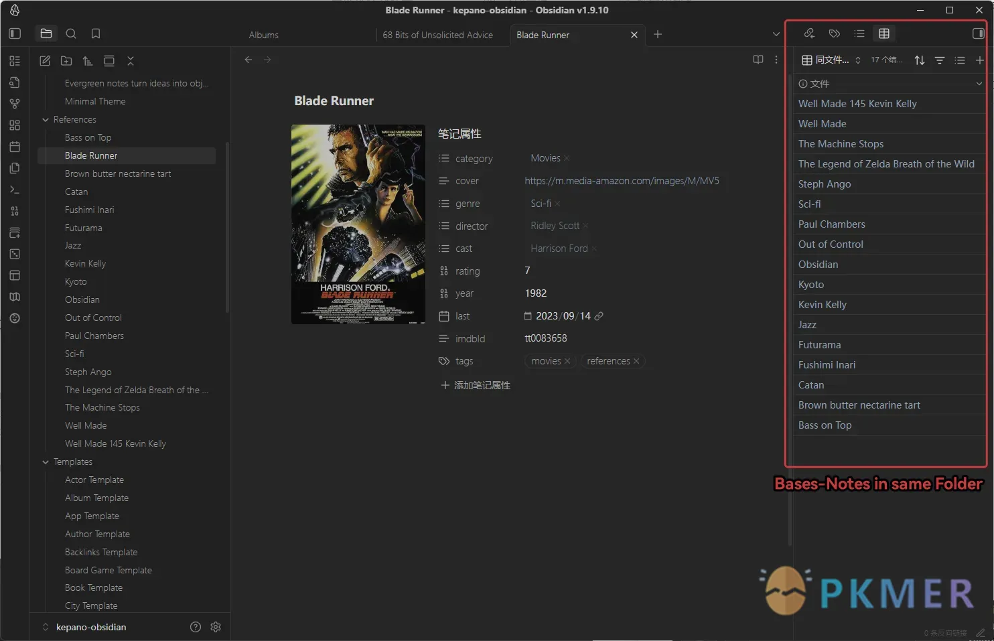The image size is (994, 641).
Task: Click add note property button
Action: coord(476,385)
